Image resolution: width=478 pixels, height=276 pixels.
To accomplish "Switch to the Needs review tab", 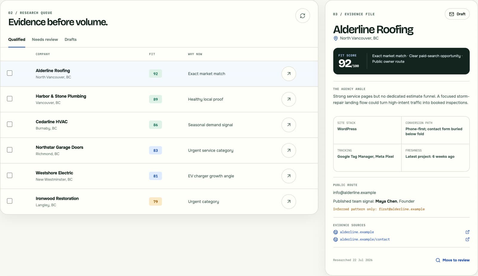I will 45,39.
